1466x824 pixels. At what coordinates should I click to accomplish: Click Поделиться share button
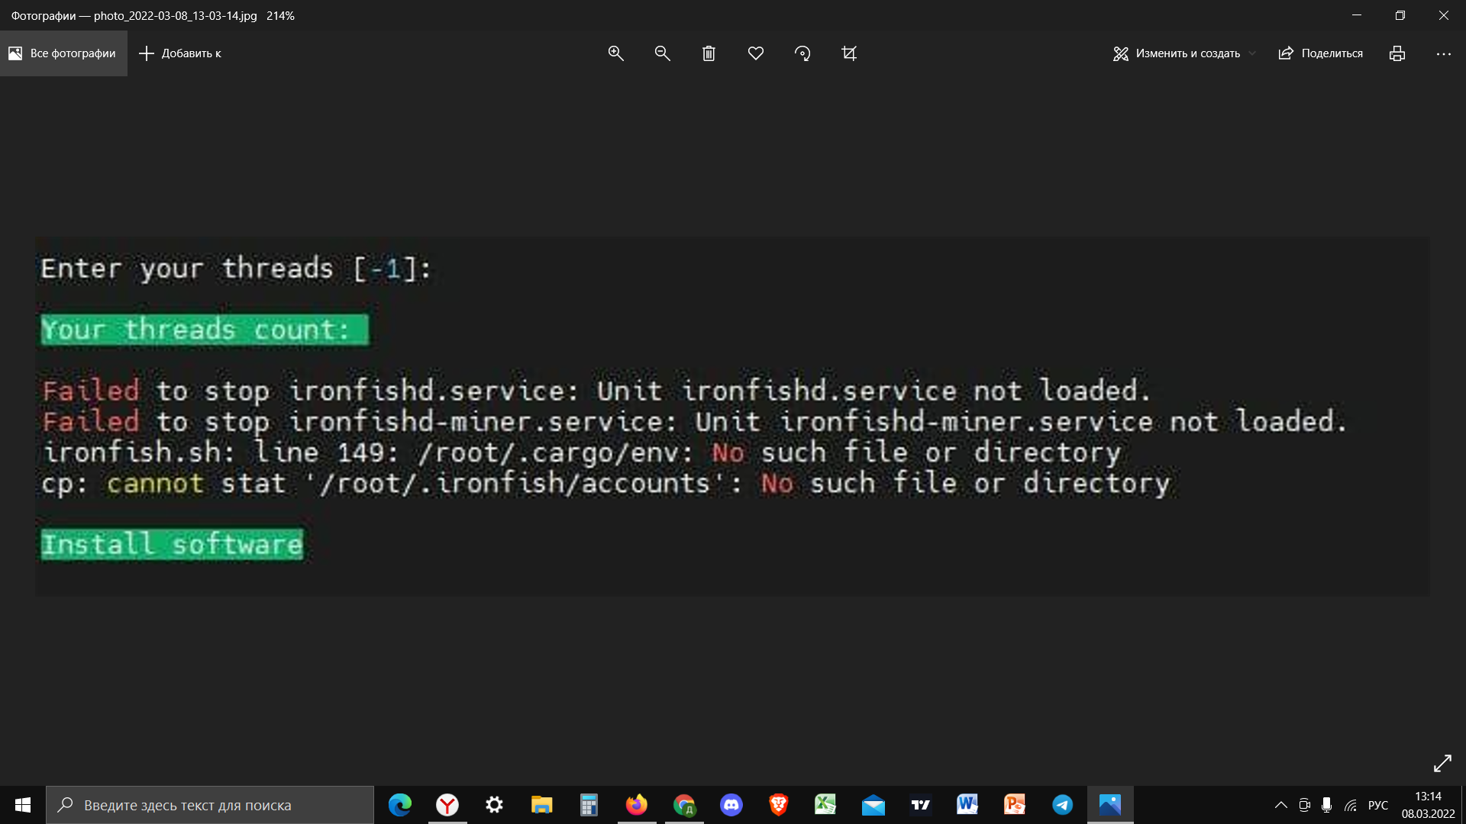pyautogui.click(x=1321, y=53)
